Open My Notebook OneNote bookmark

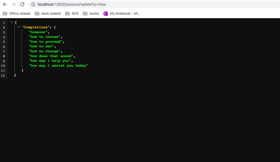click(x=122, y=13)
